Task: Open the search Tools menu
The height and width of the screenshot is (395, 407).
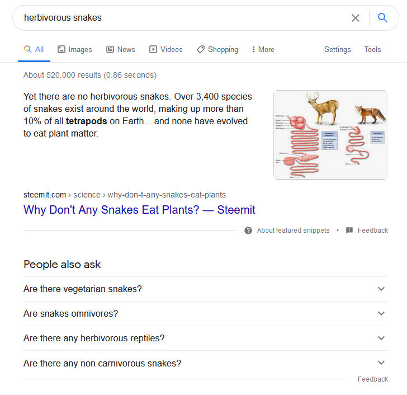Action: tap(372, 50)
